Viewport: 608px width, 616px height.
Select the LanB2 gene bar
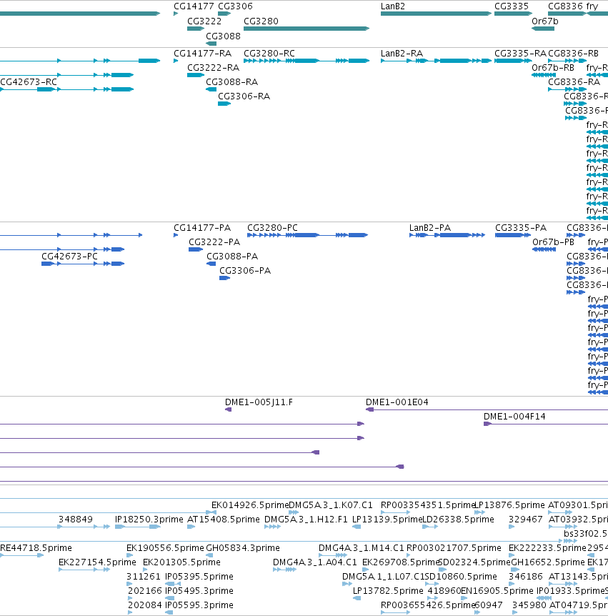(x=436, y=14)
